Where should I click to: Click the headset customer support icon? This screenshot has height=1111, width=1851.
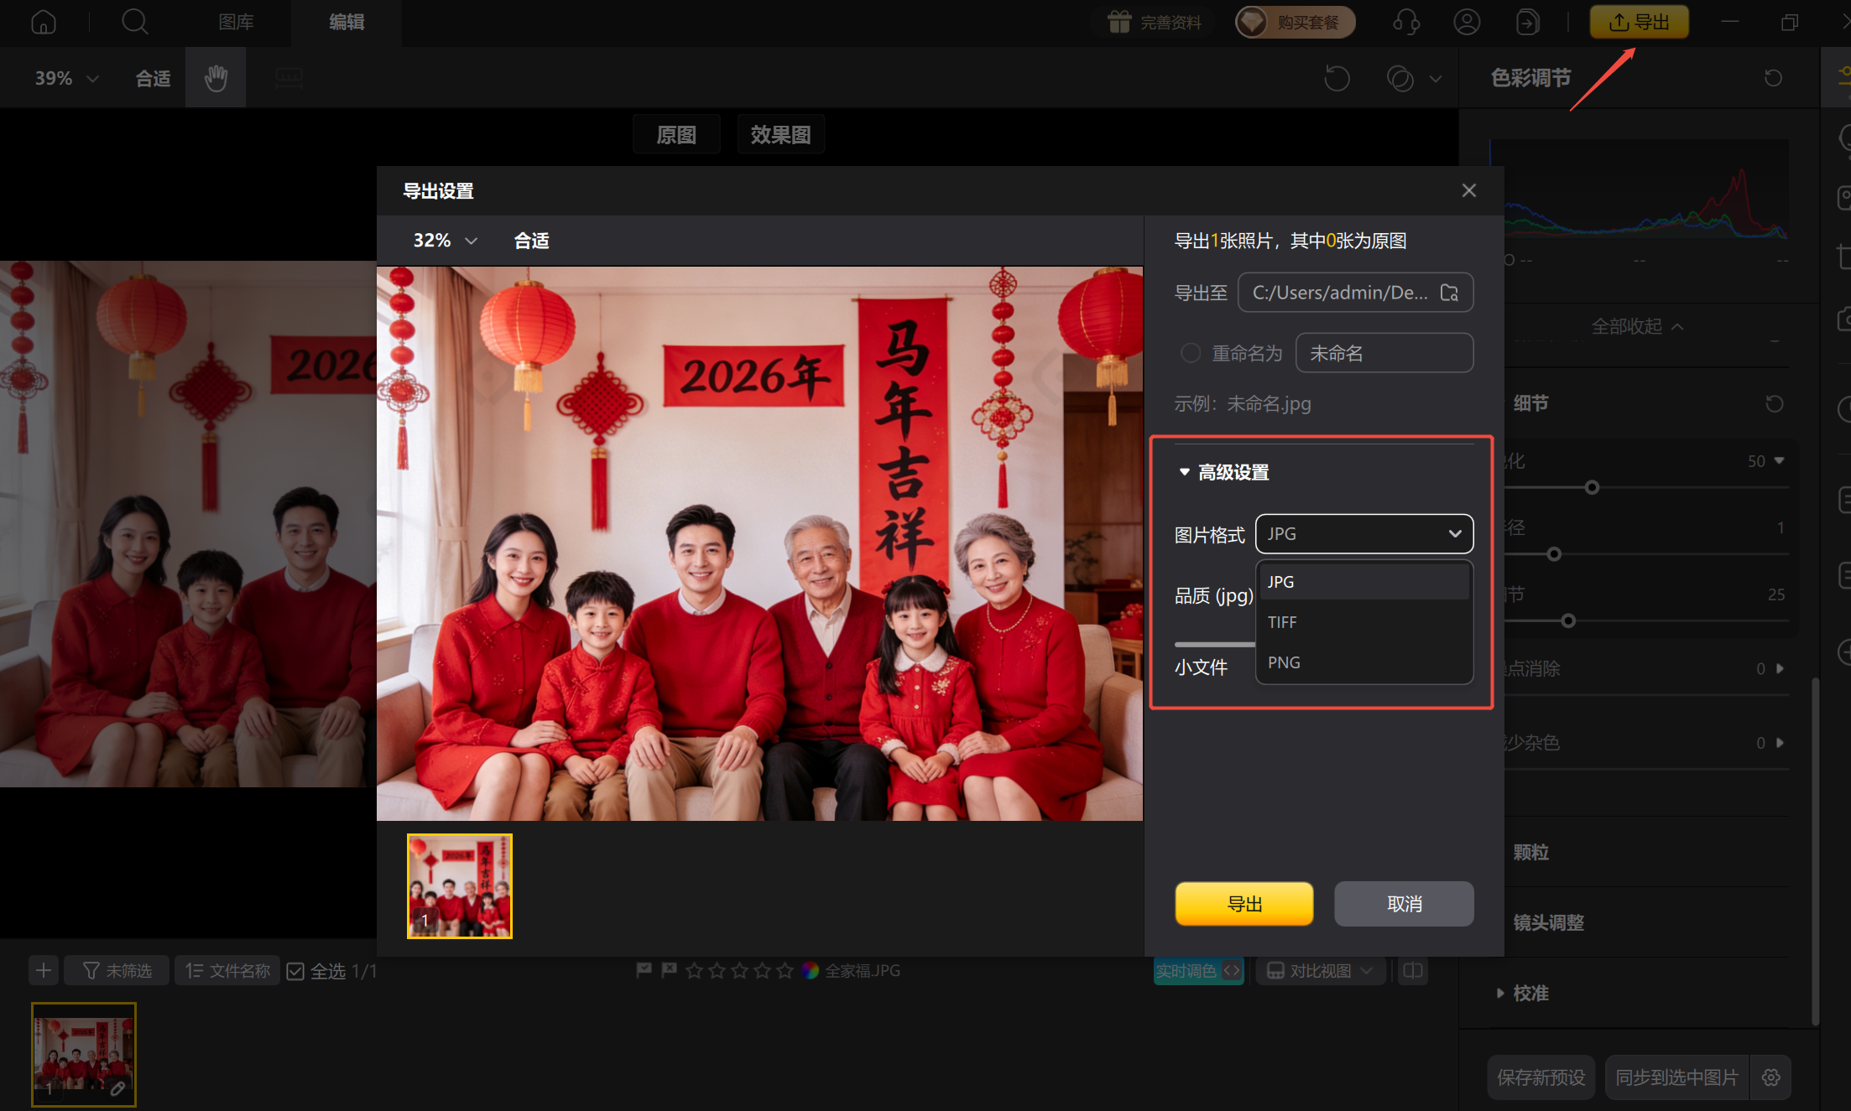[1407, 22]
